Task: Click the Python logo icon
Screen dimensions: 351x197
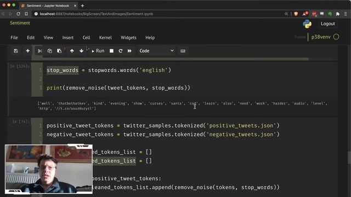Action: 307,24
